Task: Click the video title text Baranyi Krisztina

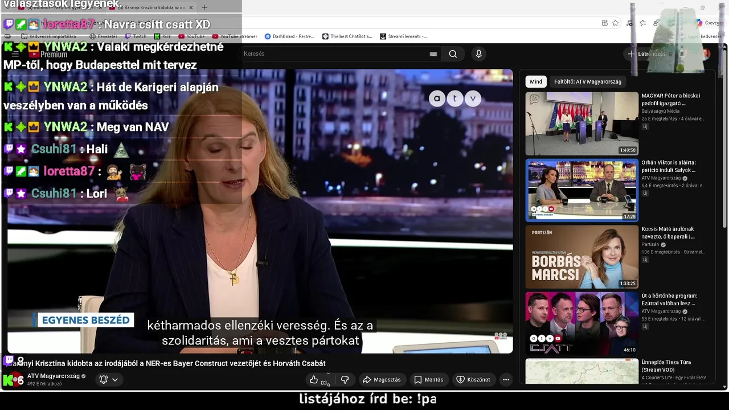Action: coord(165,363)
